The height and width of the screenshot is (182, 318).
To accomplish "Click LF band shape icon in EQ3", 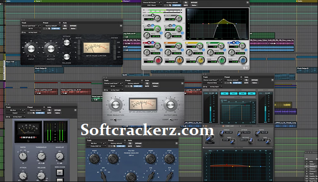I will tap(152, 43).
